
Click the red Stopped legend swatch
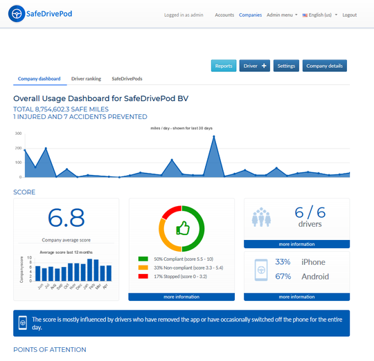click(x=143, y=276)
